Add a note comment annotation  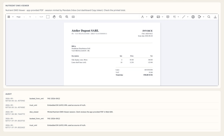pyautogui.click(x=168, y=17)
